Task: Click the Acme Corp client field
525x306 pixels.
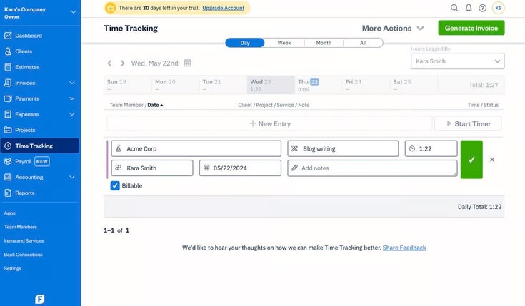Action: pyautogui.click(x=196, y=148)
